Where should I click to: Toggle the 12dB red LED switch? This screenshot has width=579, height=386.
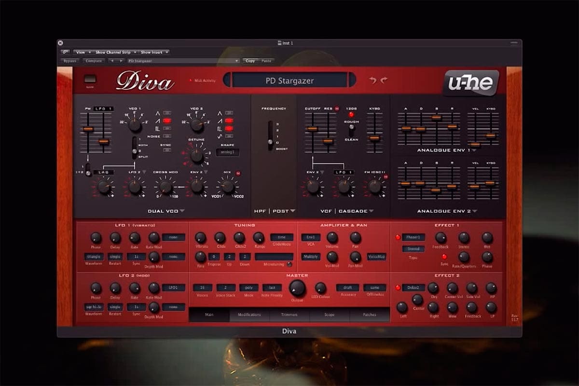click(351, 115)
